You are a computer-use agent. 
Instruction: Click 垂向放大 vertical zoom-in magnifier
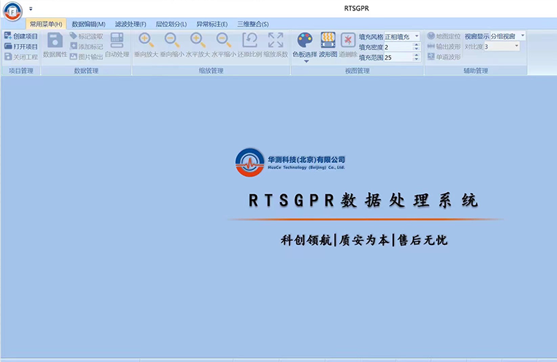pos(146,40)
